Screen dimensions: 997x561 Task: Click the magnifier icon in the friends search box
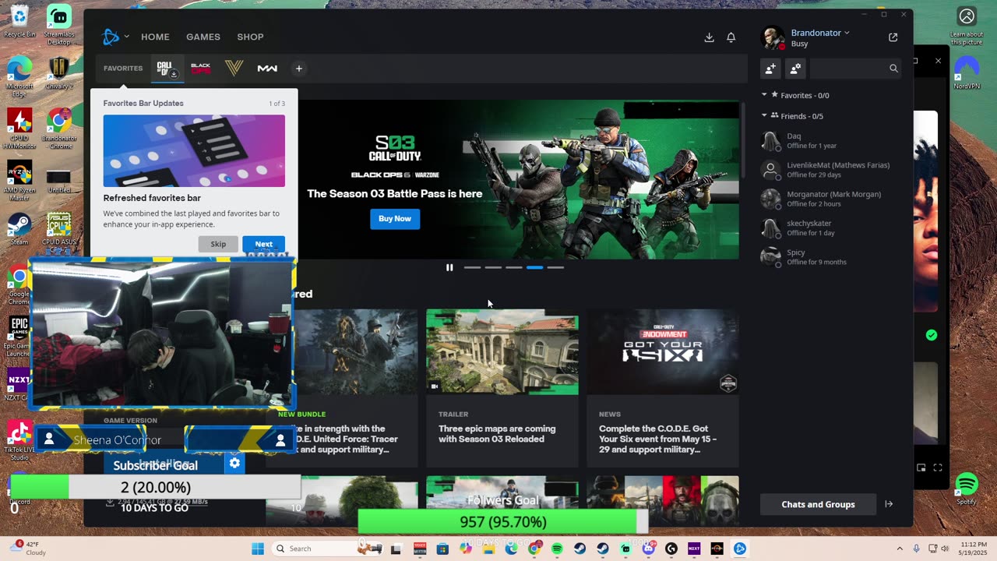click(893, 69)
